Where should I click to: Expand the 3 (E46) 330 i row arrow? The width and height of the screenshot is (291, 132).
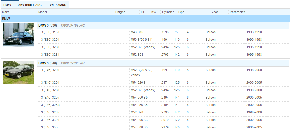(39, 120)
